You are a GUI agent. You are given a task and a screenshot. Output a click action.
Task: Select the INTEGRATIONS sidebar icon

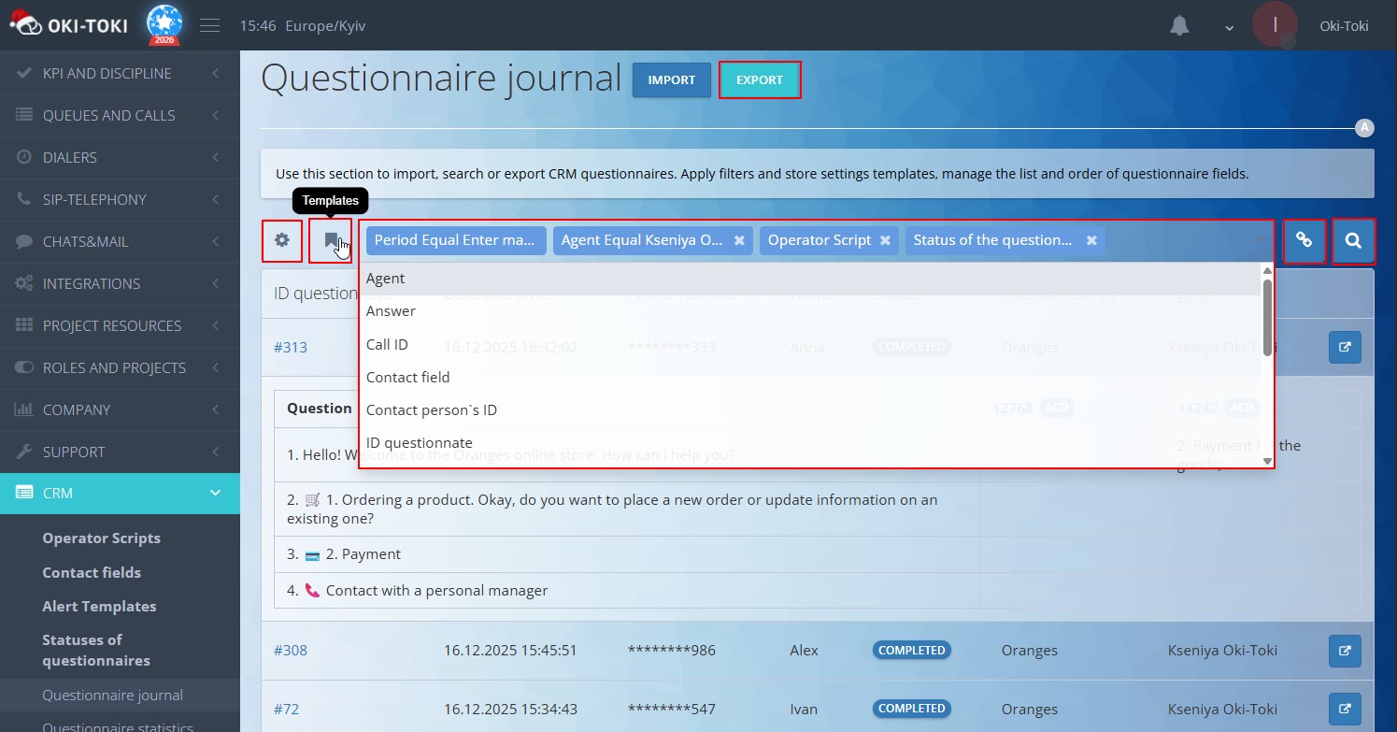(x=21, y=283)
